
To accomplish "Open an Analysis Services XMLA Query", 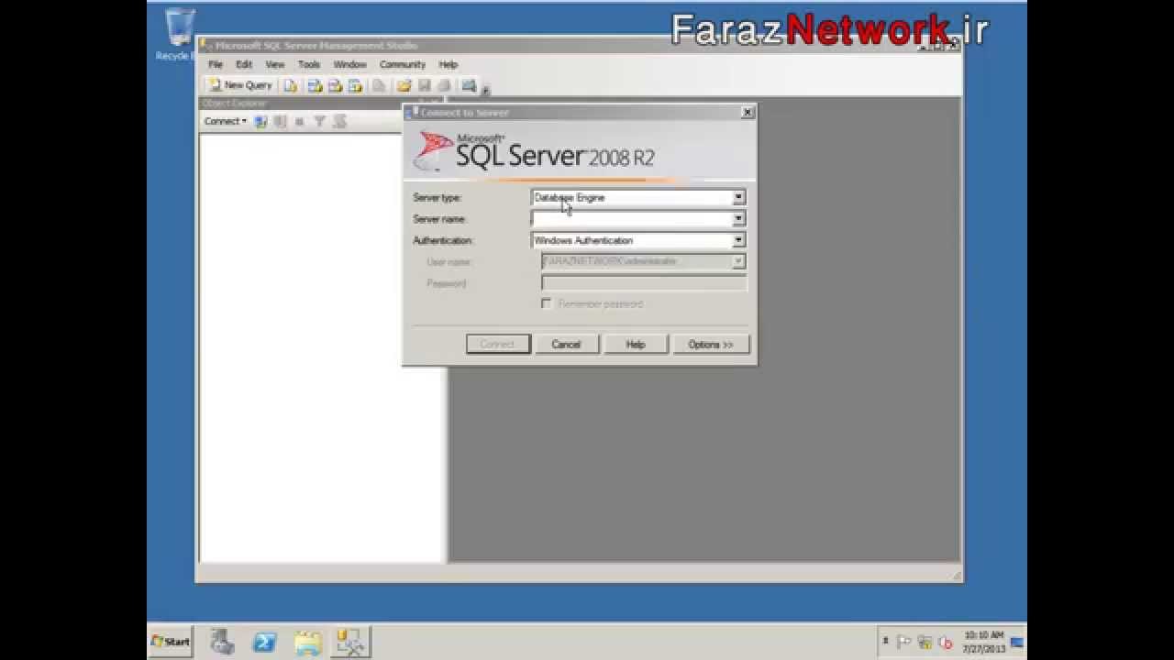I will 355,85.
